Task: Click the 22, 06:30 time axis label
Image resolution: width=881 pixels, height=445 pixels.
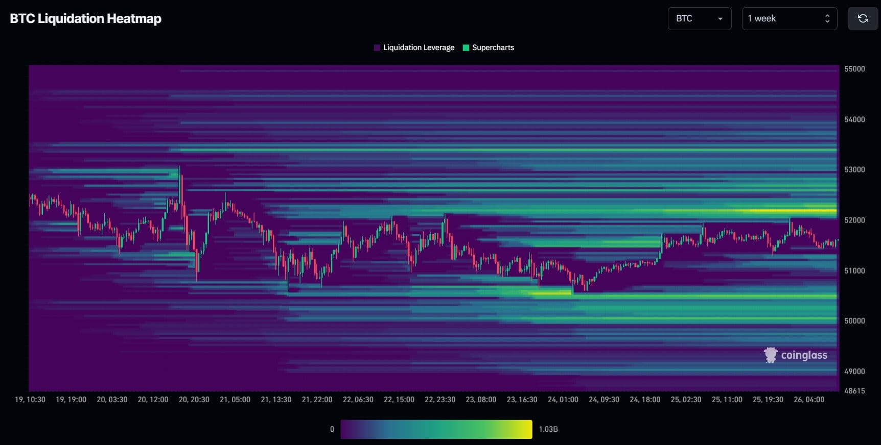Action: (358, 400)
